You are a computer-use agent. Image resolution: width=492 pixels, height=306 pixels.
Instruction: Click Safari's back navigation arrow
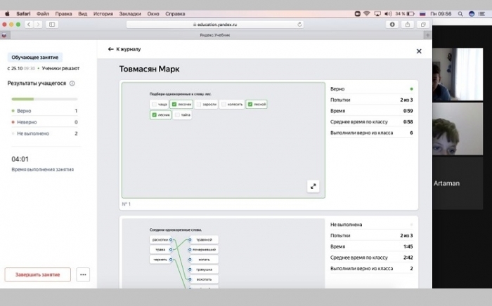(x=28, y=24)
